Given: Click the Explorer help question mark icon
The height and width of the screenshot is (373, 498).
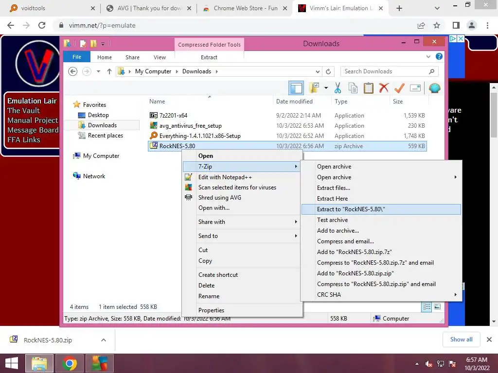Looking at the screenshot, I should coord(439,56).
